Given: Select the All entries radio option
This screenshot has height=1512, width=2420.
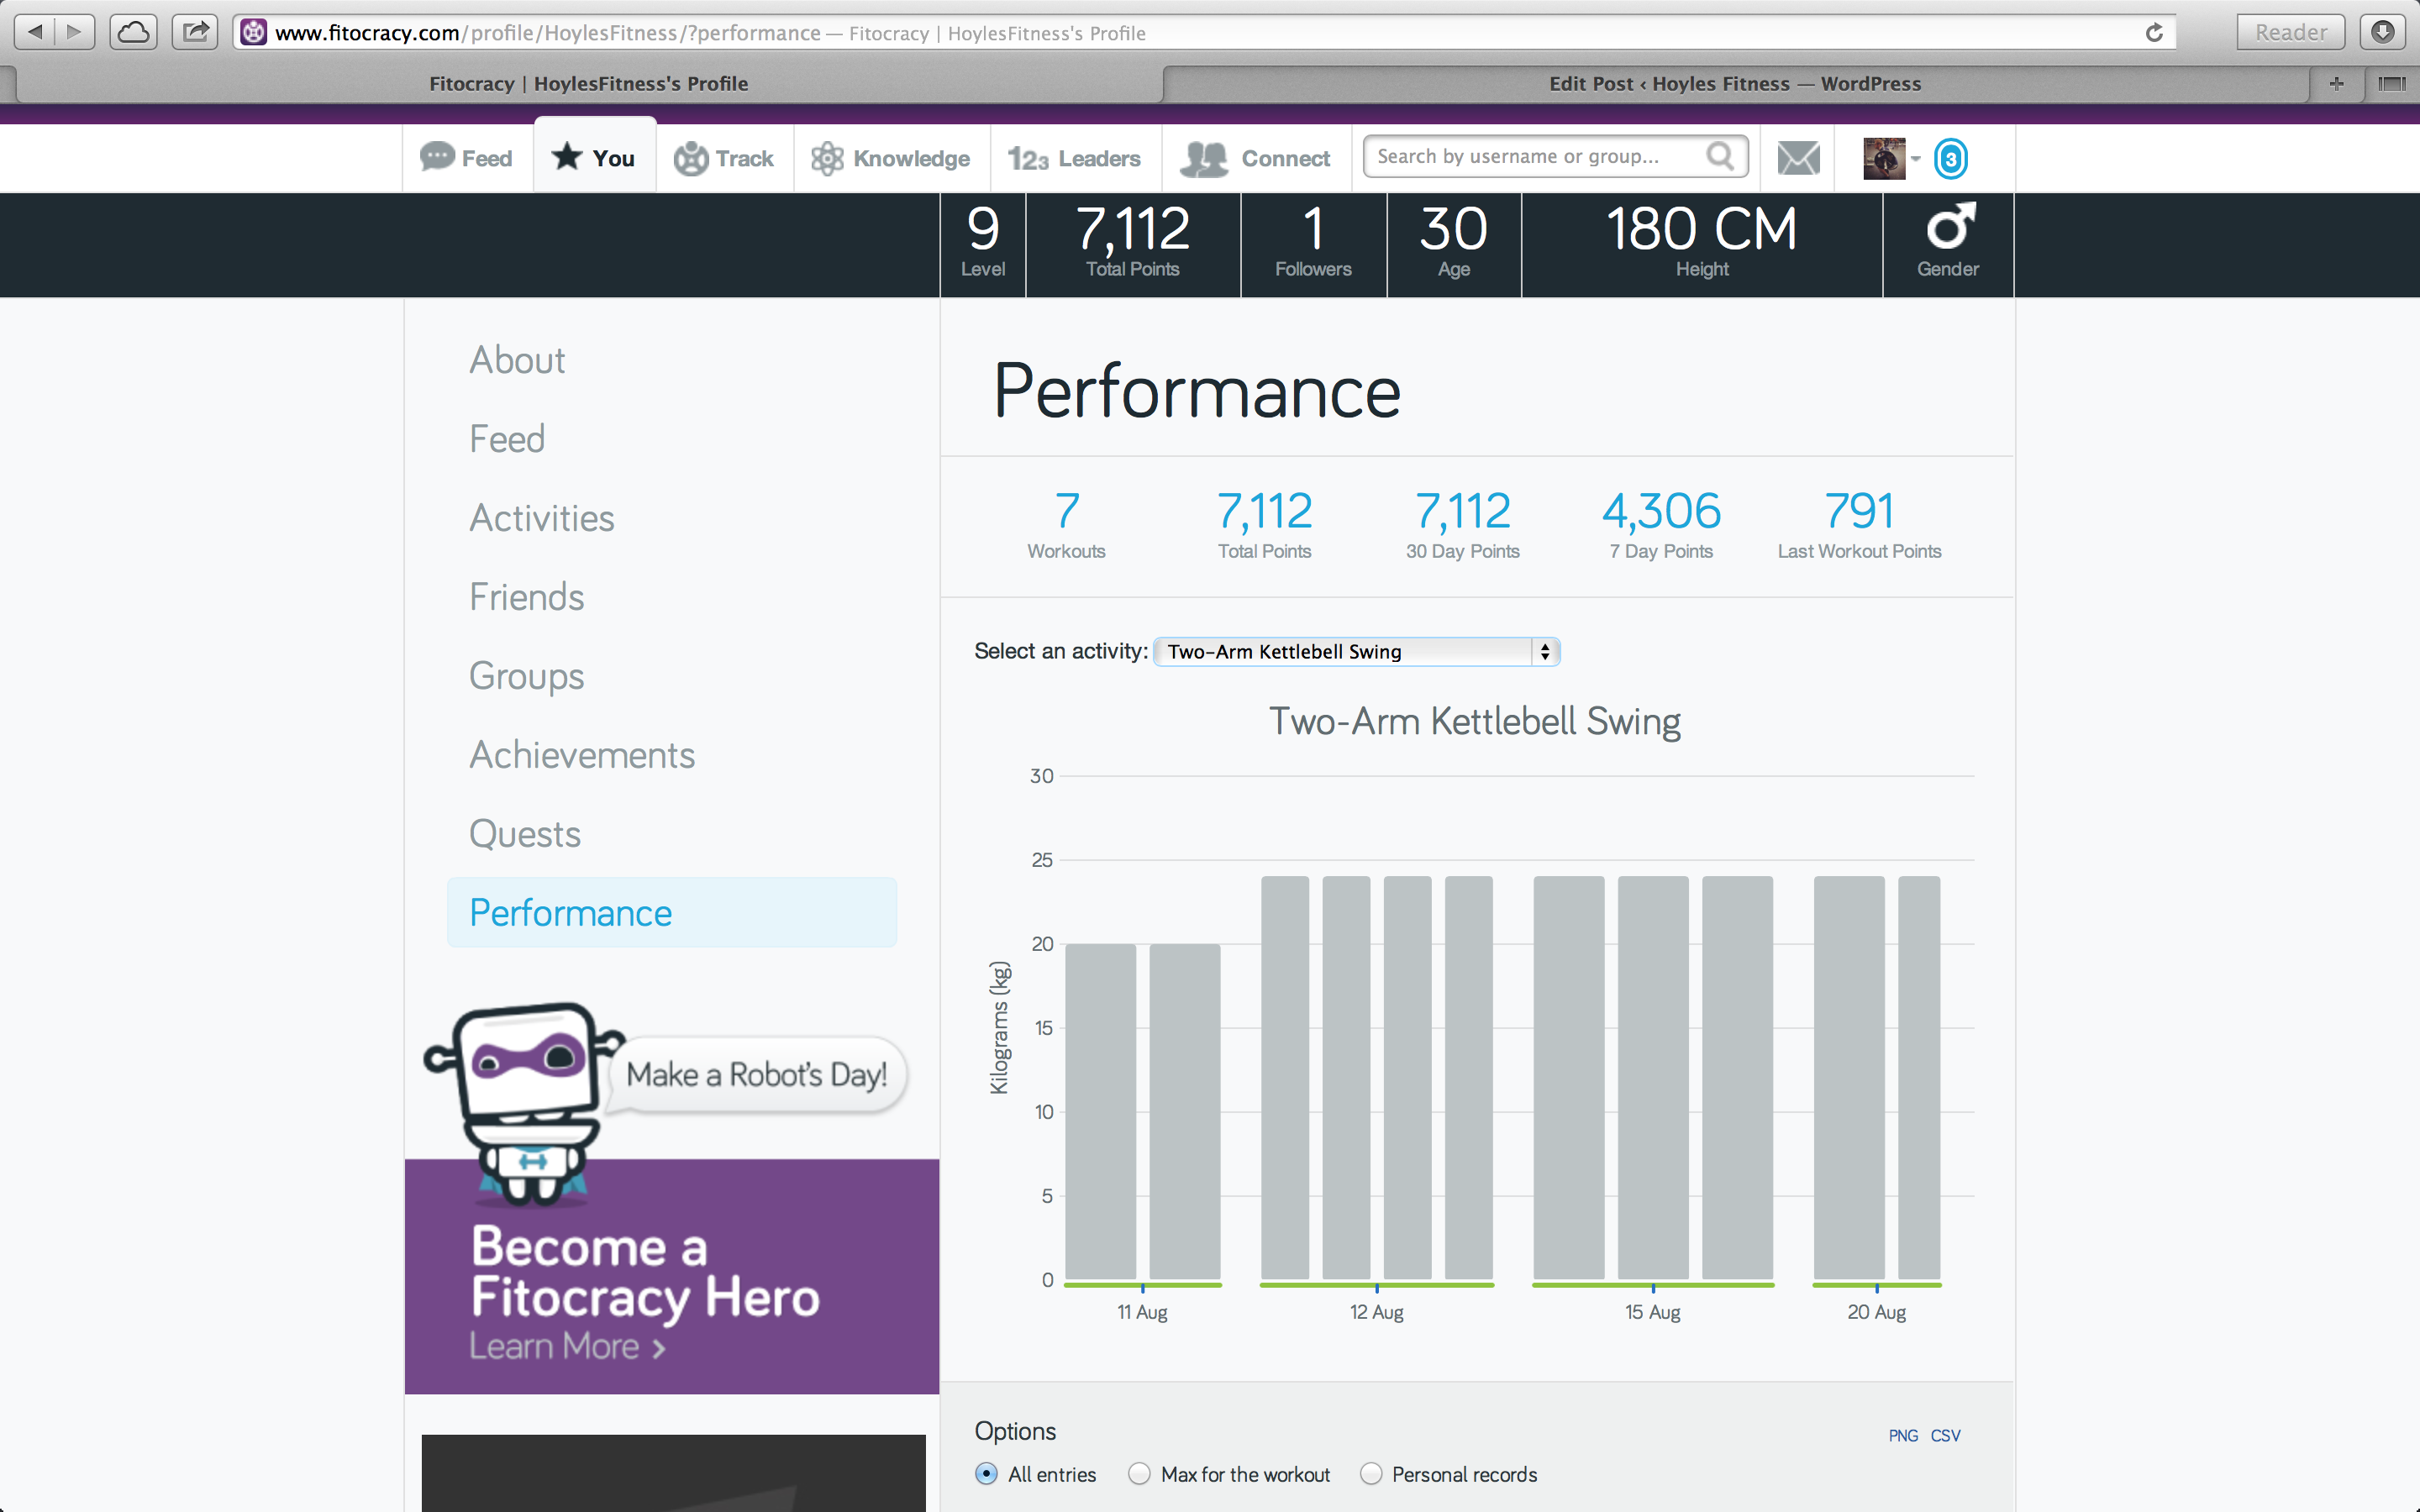Looking at the screenshot, I should point(986,1474).
